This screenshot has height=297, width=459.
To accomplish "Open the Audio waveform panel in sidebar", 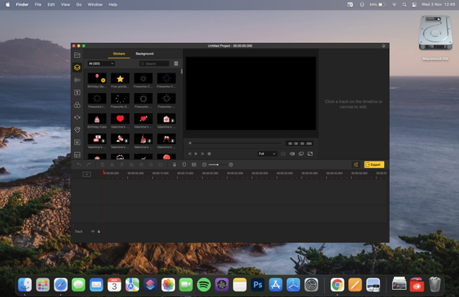I will [77, 80].
